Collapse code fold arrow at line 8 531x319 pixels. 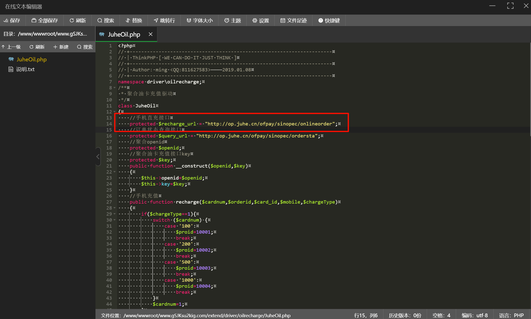click(115, 88)
